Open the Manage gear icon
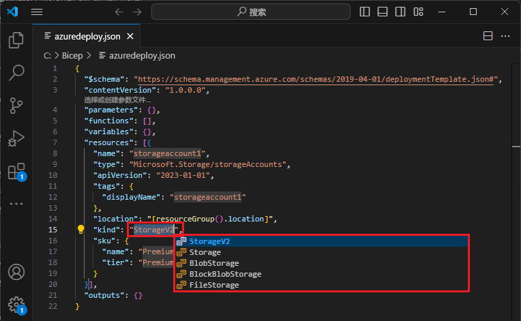Screen dimensions: 521x321 click(x=16, y=305)
